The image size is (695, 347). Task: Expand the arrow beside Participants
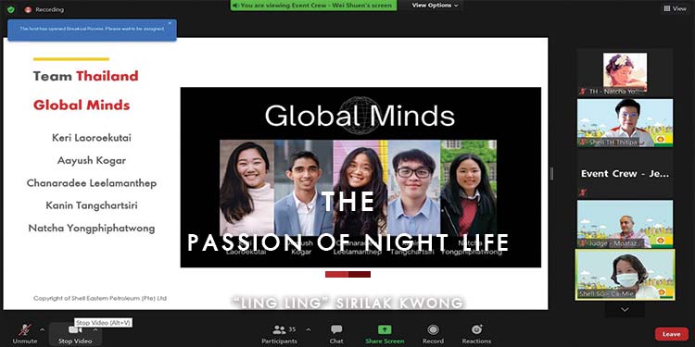(x=308, y=329)
